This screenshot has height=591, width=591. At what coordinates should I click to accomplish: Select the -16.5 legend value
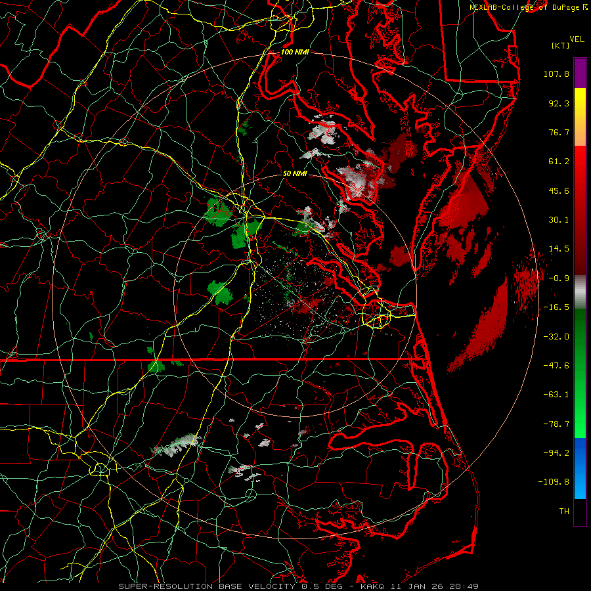pyautogui.click(x=556, y=307)
